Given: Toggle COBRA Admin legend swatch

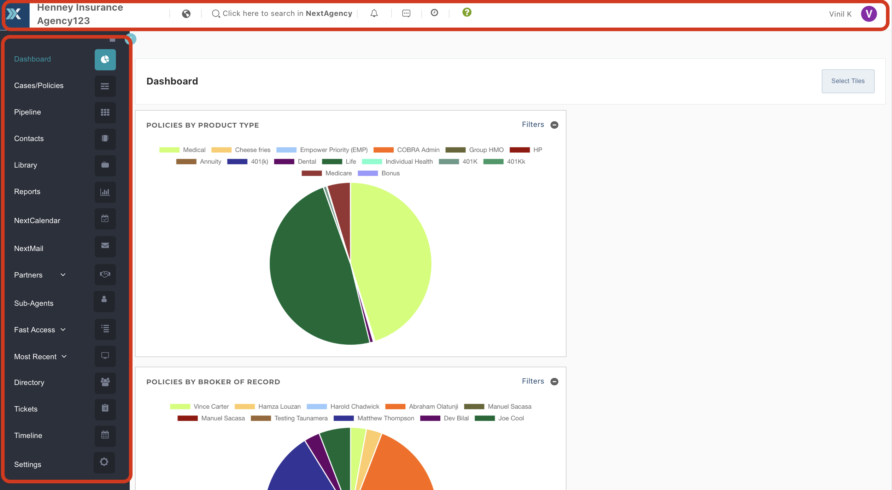Looking at the screenshot, I should coord(383,150).
